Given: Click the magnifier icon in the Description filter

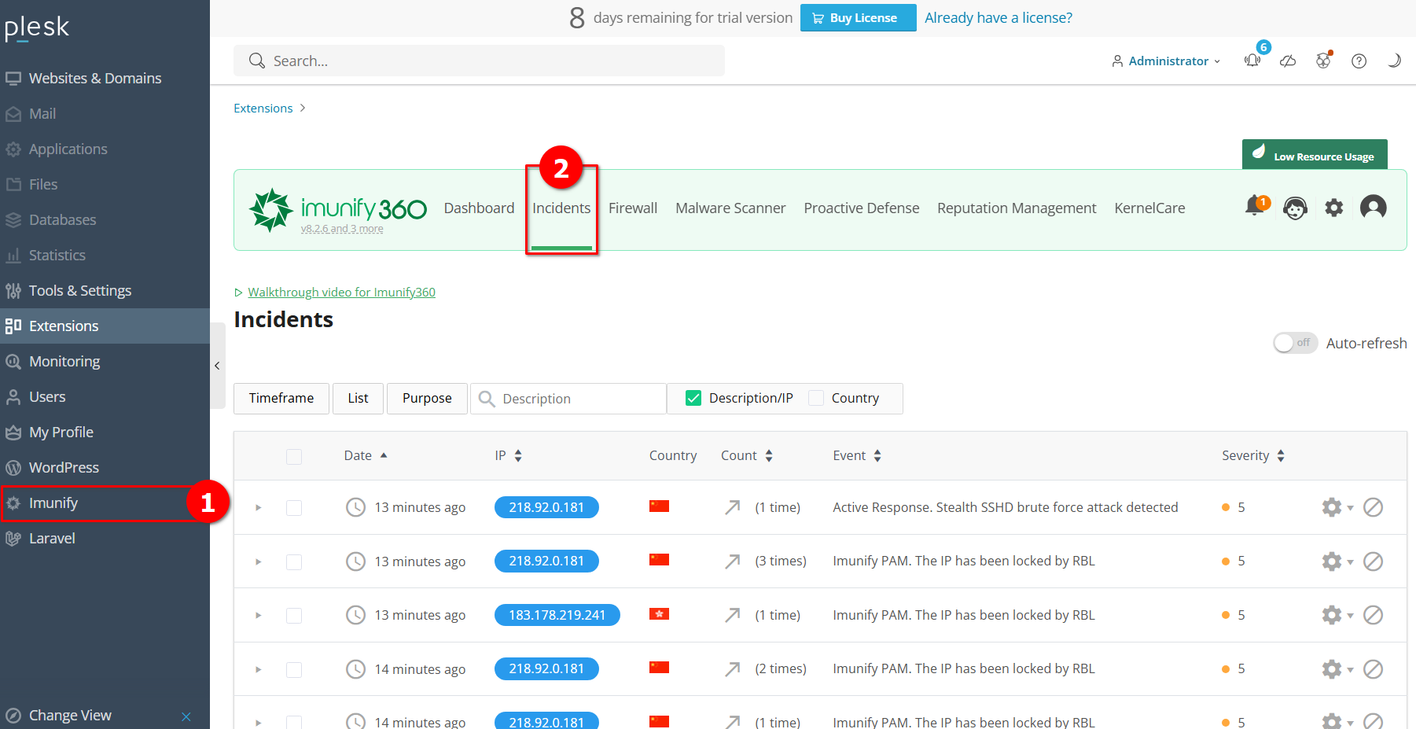Looking at the screenshot, I should 487,399.
